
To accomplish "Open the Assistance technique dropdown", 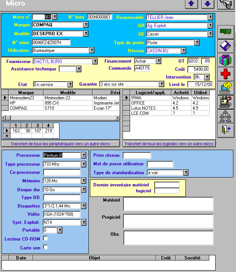I will [79, 69].
